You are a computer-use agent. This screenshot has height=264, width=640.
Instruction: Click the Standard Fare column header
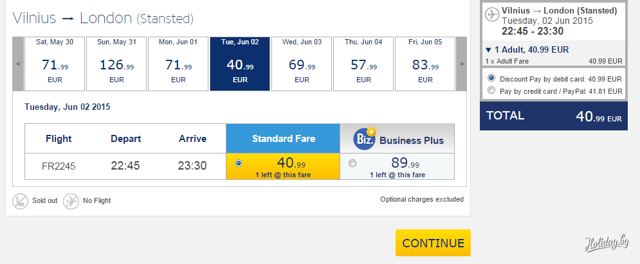282,139
